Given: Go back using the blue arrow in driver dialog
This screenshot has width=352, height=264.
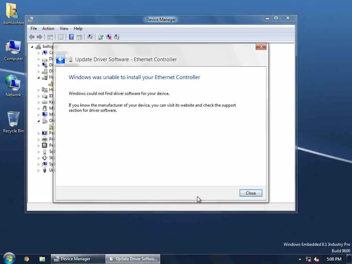Looking at the screenshot, I should 60,59.
